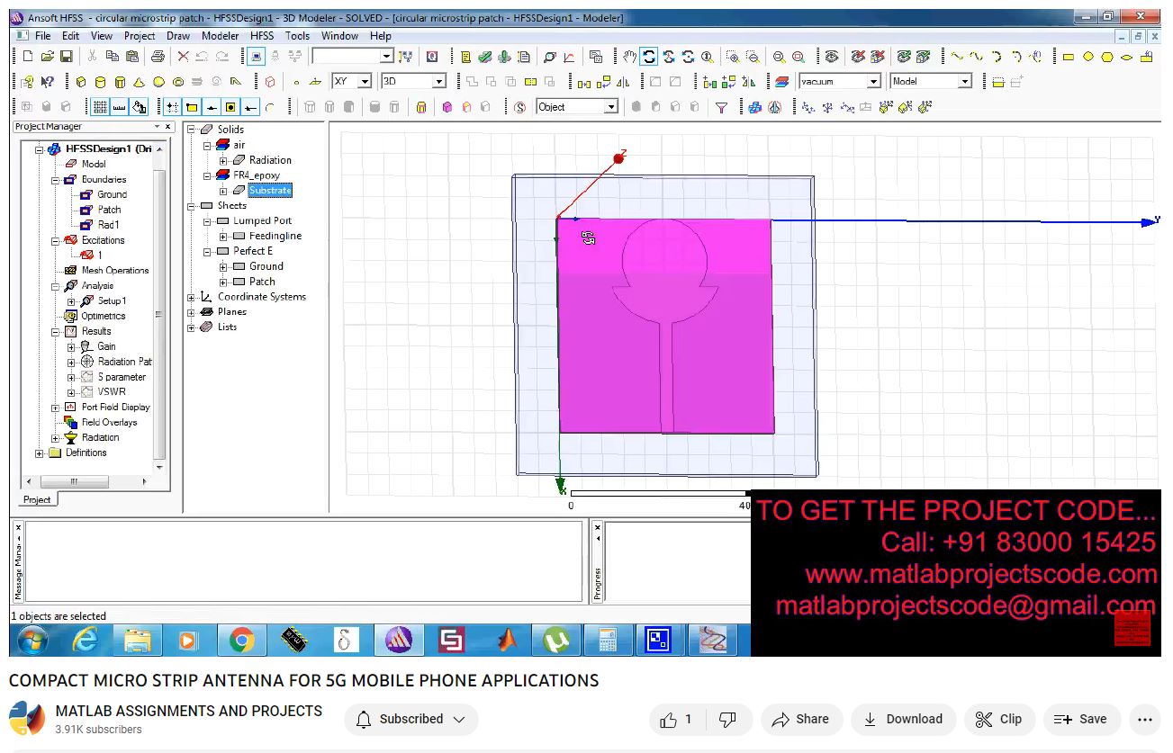Click the What's This help cursor icon
This screenshot has height=753, width=1173.
tap(47, 82)
